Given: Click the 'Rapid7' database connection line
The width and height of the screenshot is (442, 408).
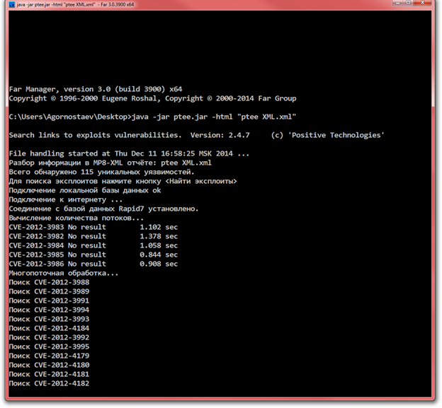Looking at the screenshot, I should click(103, 209).
